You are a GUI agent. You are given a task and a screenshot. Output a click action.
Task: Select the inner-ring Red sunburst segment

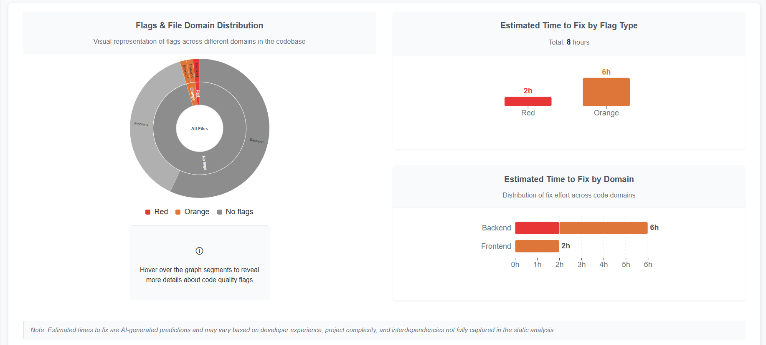coord(198,93)
